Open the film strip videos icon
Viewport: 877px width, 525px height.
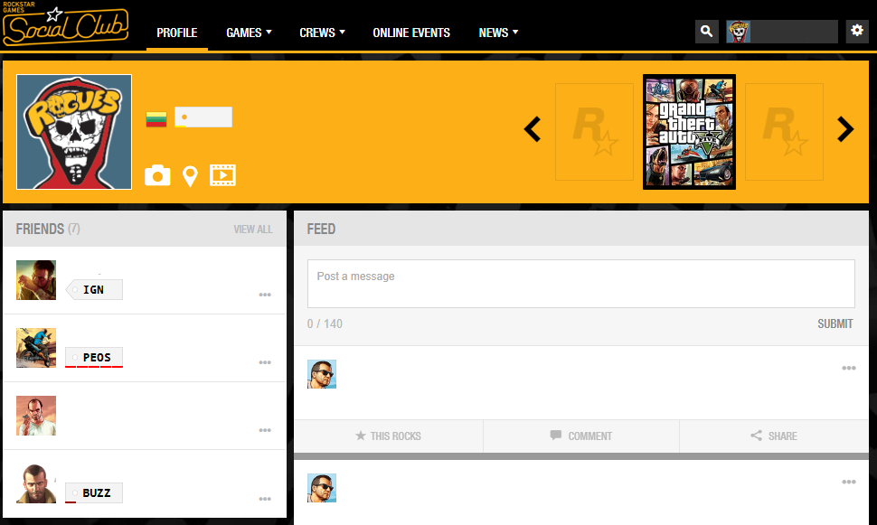[222, 175]
